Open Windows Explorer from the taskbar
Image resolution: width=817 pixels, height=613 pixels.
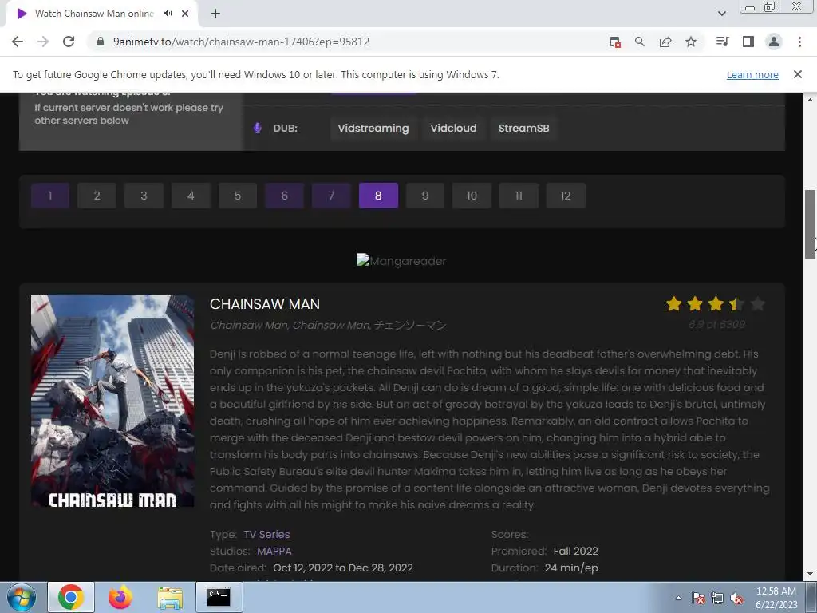coord(170,597)
